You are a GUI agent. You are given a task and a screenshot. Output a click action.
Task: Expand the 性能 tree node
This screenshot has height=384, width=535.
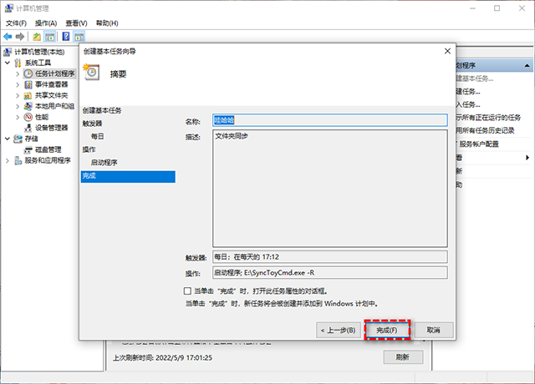click(18, 117)
